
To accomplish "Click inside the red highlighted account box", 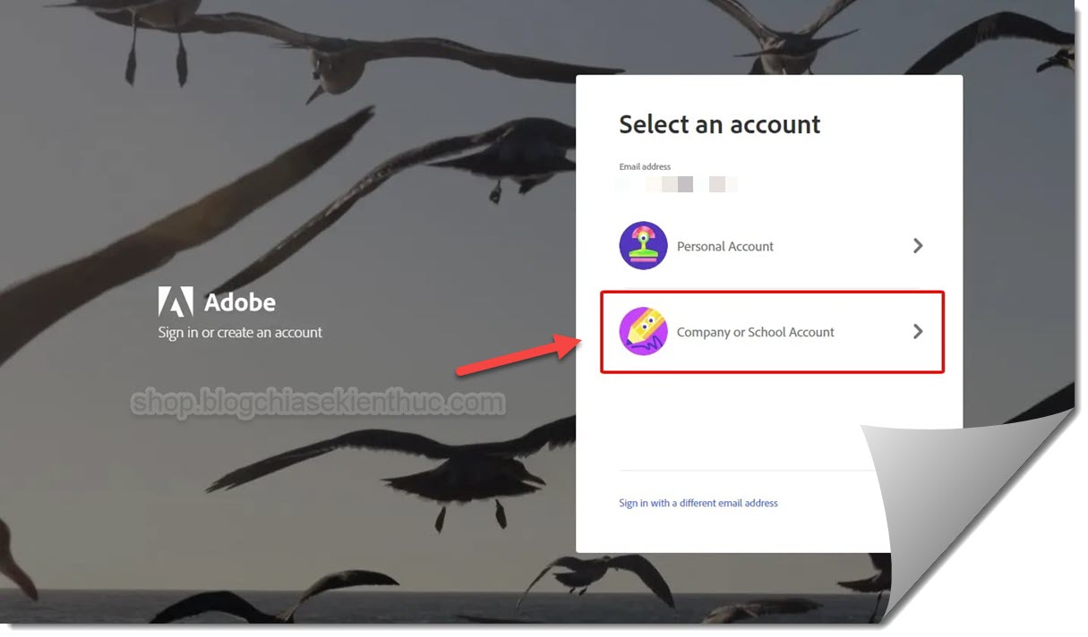I will point(772,332).
